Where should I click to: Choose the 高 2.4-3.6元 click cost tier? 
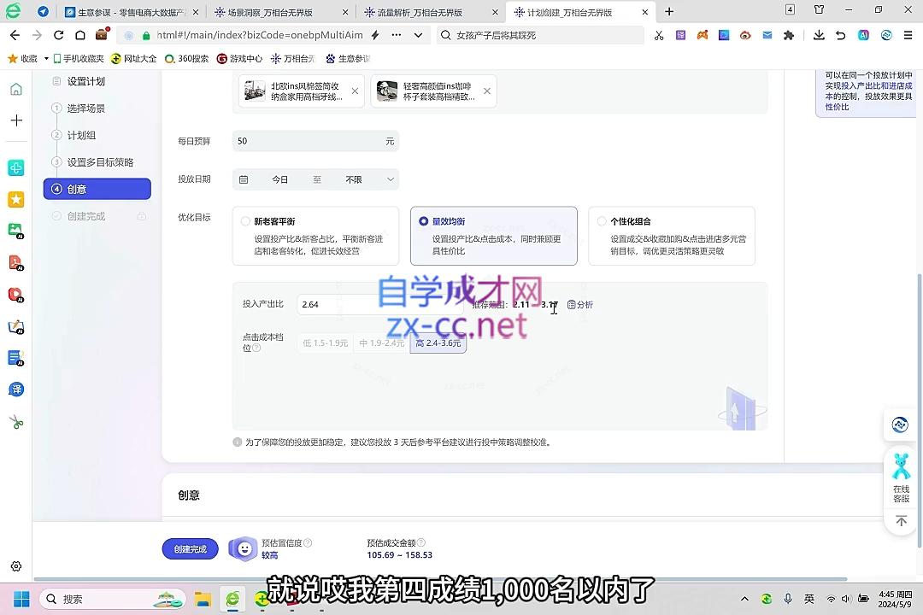tap(438, 343)
